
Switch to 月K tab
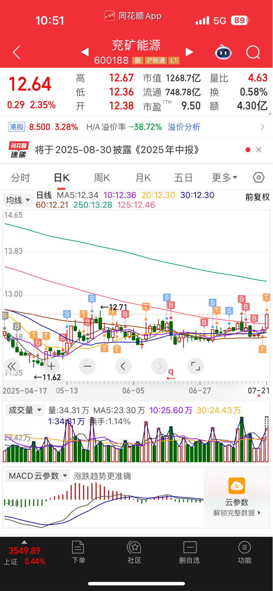143,177
